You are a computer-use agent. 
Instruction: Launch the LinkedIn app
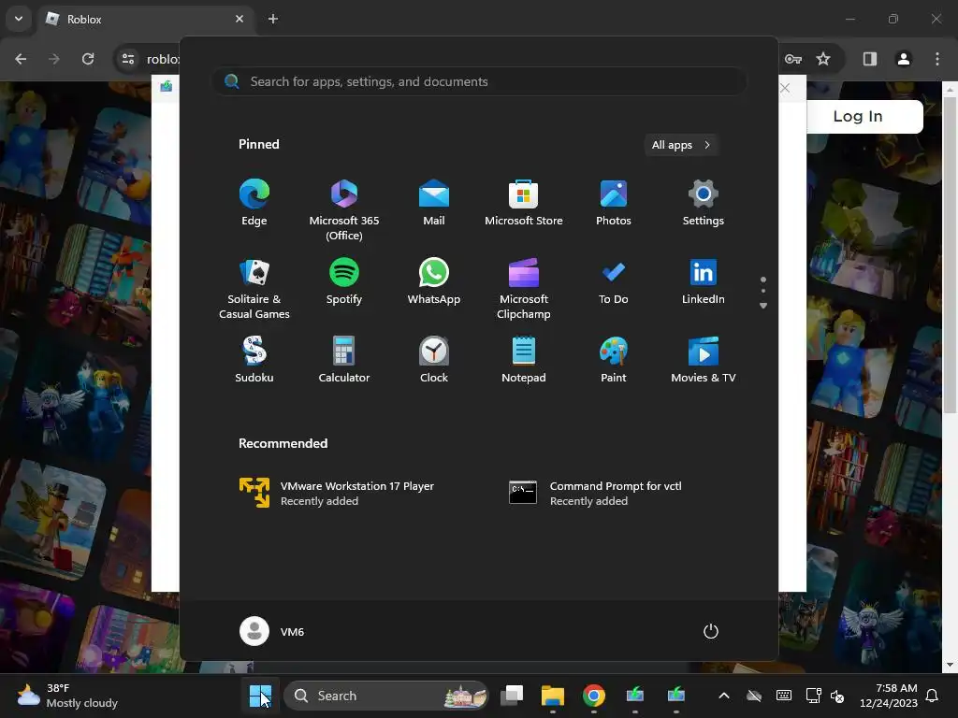point(704,282)
